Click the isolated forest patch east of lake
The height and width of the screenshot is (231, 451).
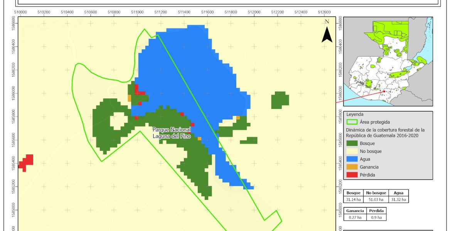tap(280, 100)
